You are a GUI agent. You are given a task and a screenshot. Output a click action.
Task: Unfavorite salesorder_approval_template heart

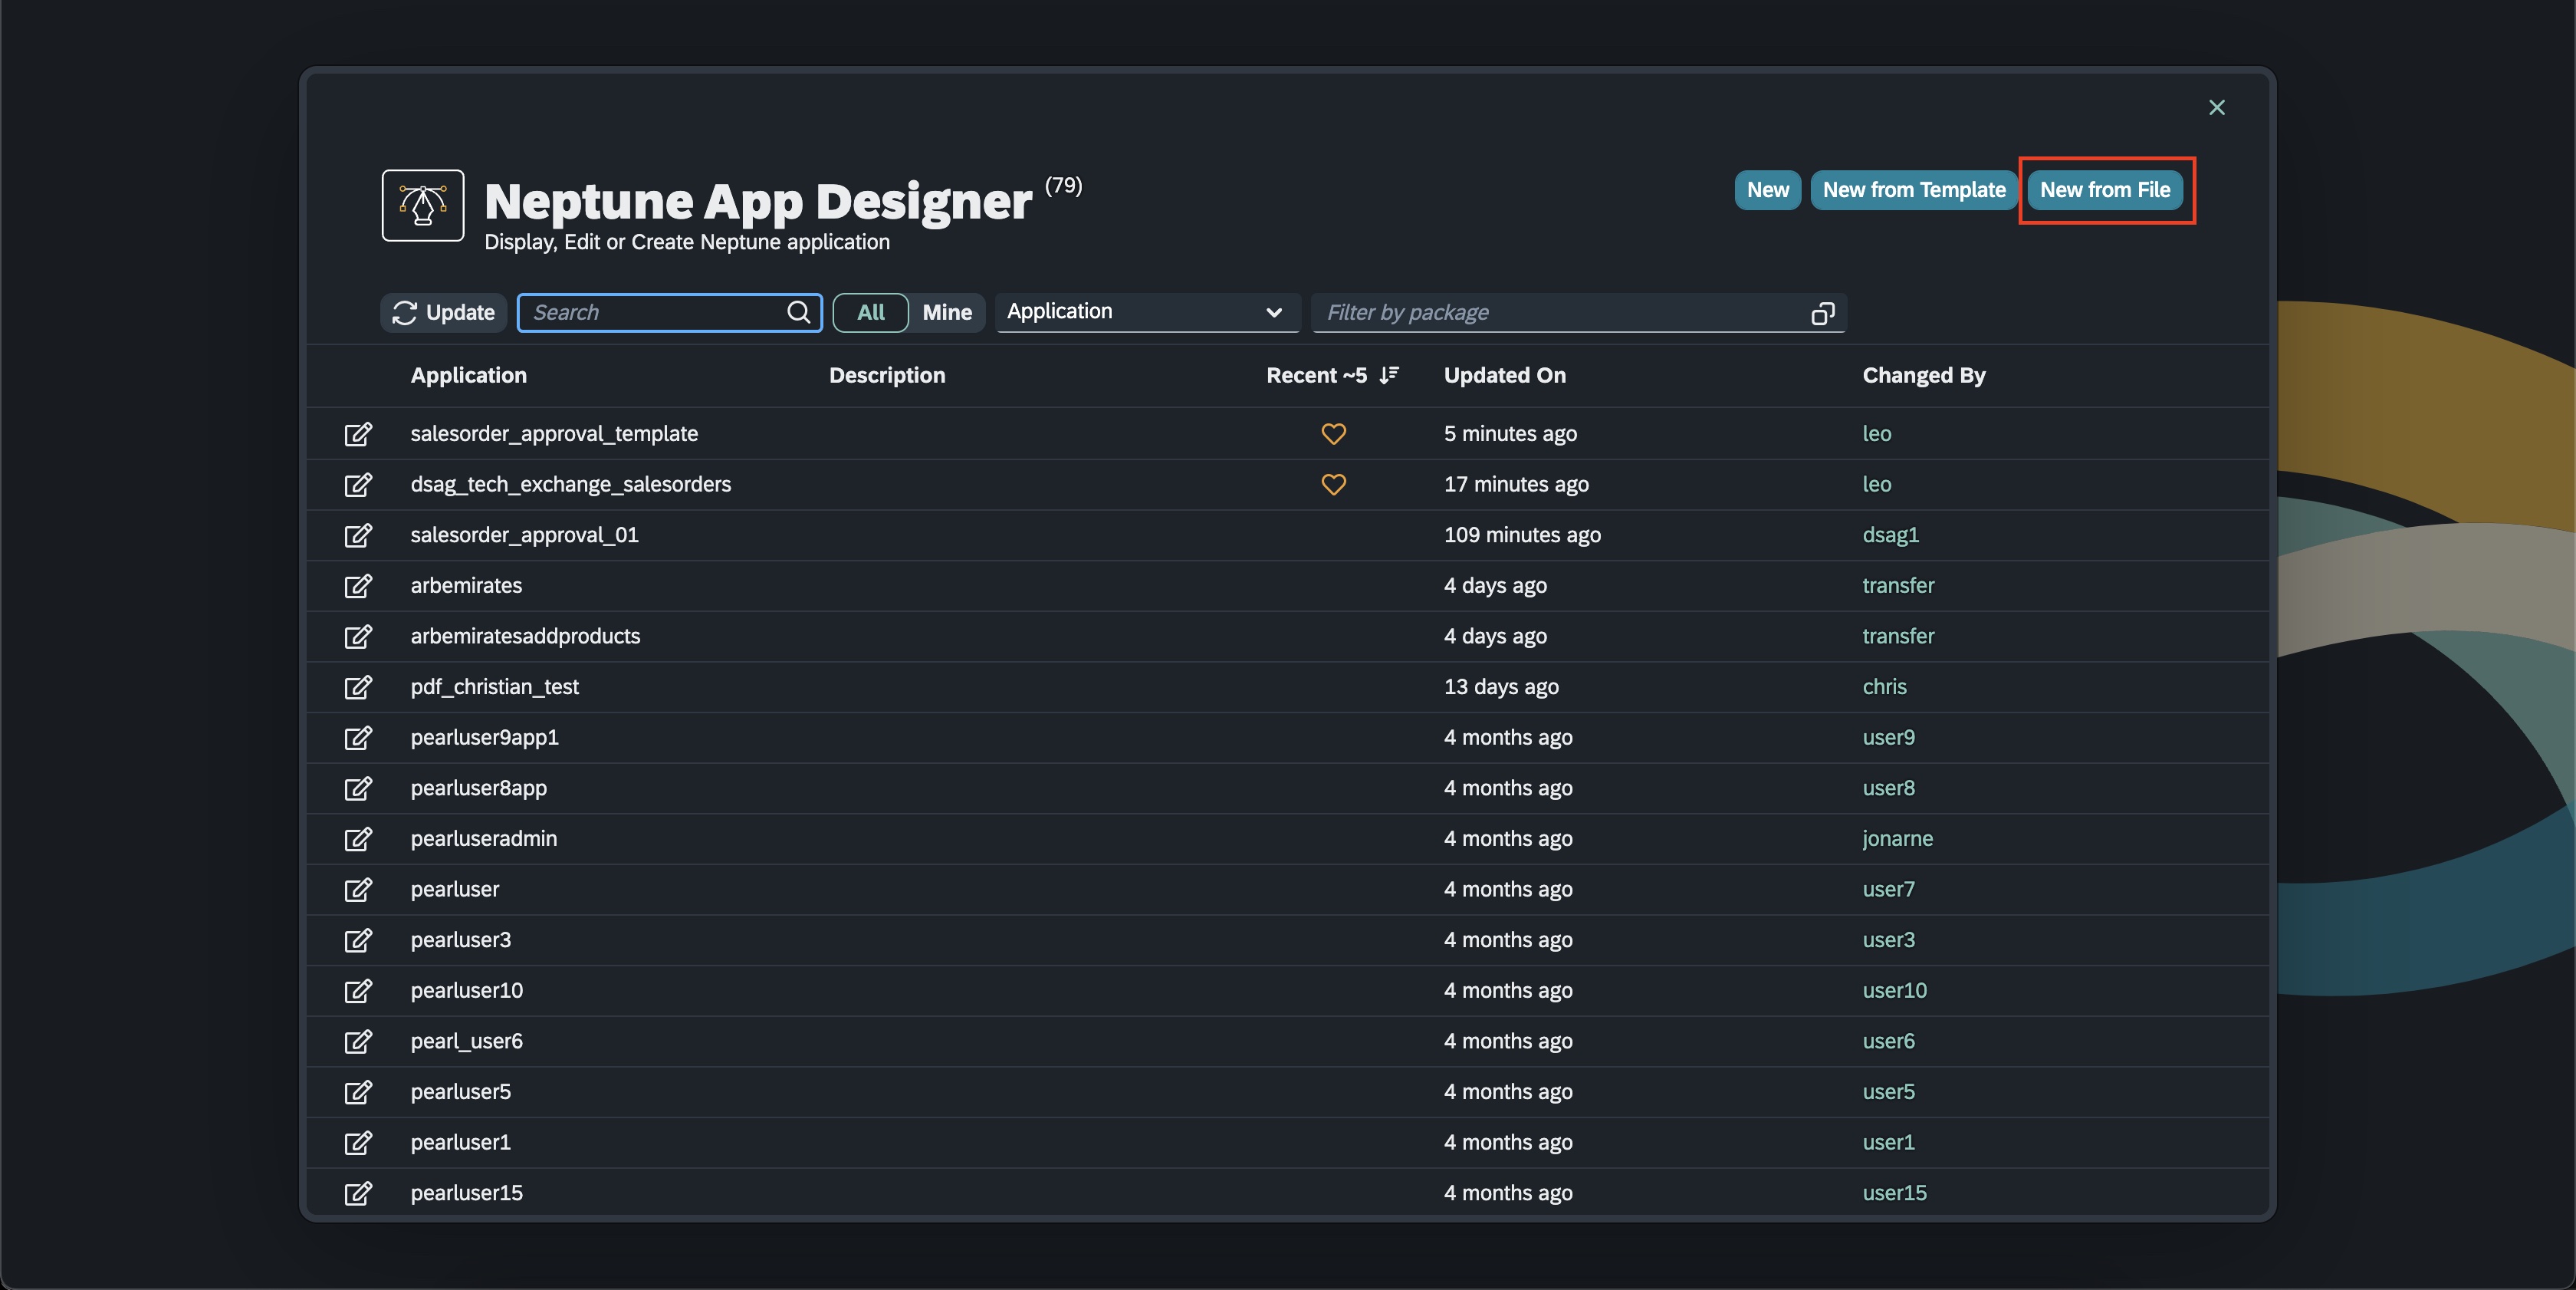pyautogui.click(x=1333, y=434)
